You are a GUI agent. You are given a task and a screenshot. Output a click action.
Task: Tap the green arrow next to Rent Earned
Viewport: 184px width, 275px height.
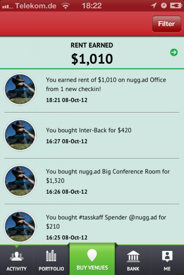(174, 52)
